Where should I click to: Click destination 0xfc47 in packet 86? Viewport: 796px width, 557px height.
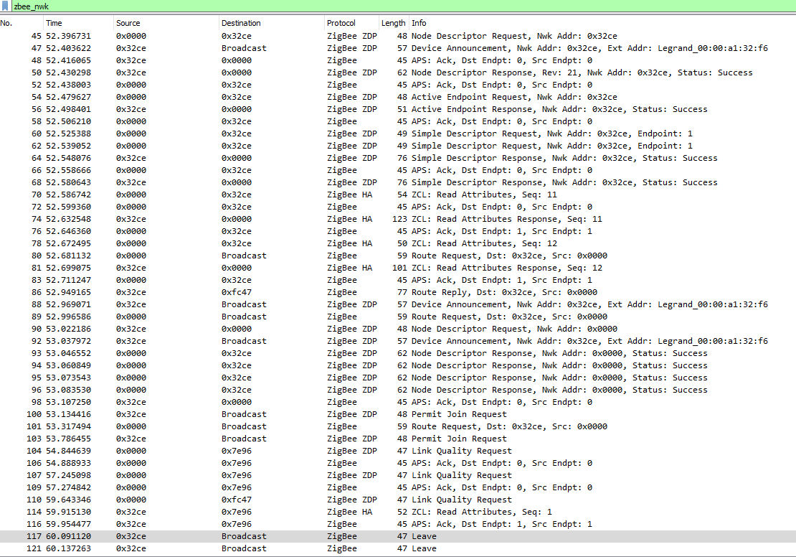(237, 292)
